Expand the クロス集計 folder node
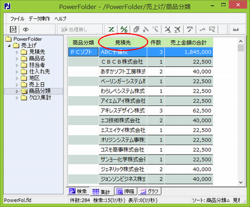The width and height of the screenshot is (250, 207). coord(17,98)
